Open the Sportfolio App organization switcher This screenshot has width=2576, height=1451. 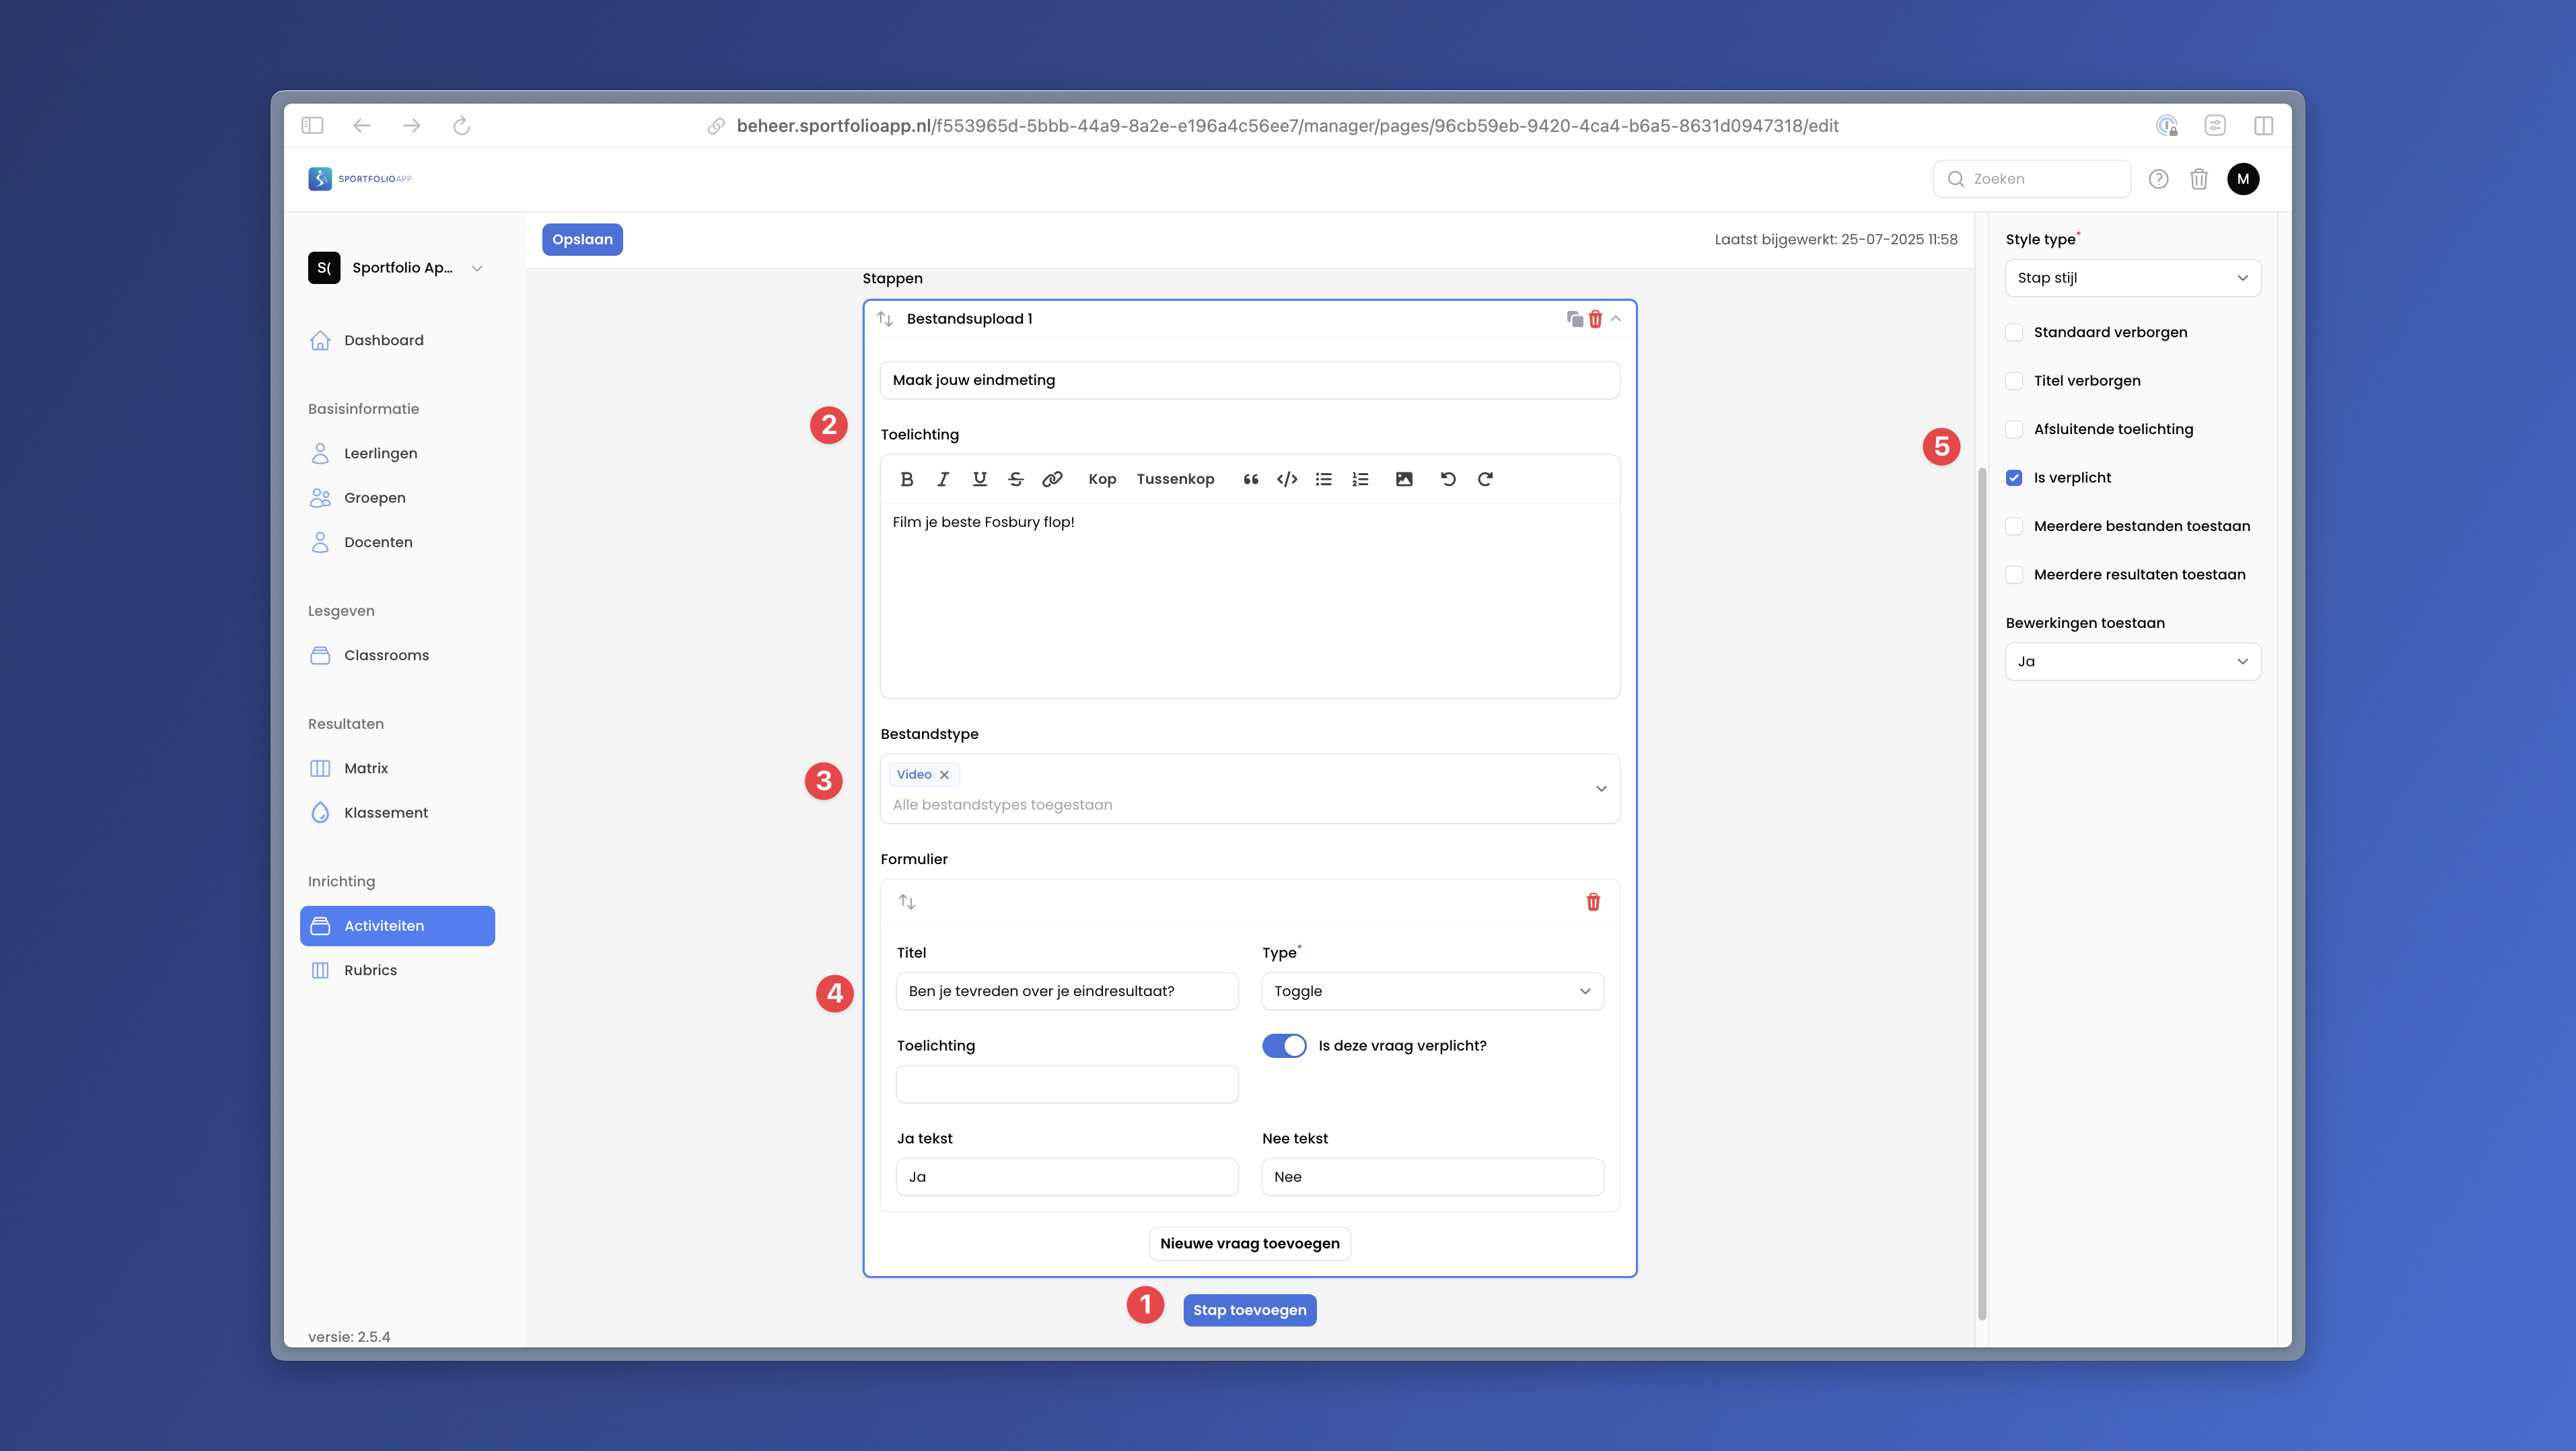tap(397, 268)
